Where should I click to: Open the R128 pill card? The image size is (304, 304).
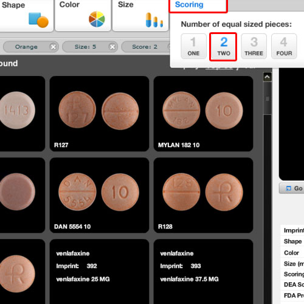203,195
